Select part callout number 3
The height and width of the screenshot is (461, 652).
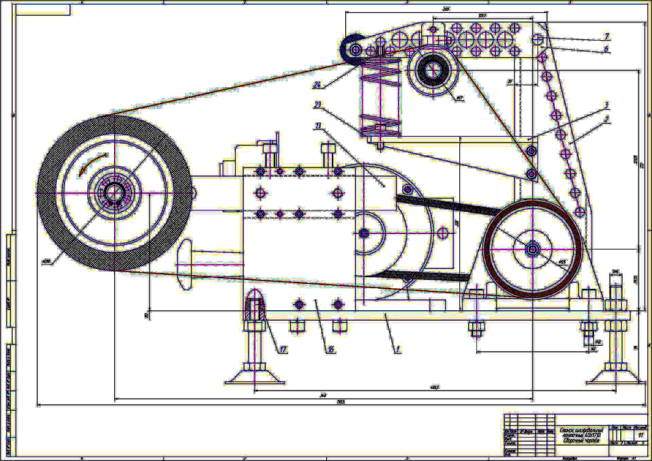point(606,105)
